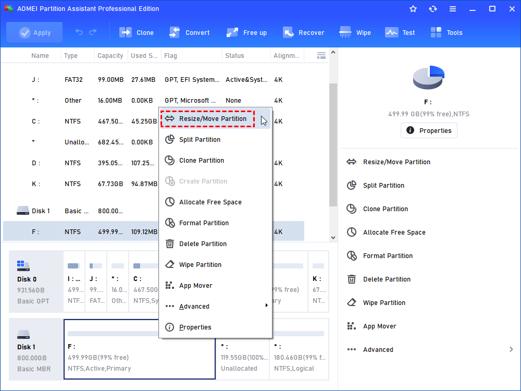Choose Split Partition in context menu
521x391 pixels.
(215, 140)
